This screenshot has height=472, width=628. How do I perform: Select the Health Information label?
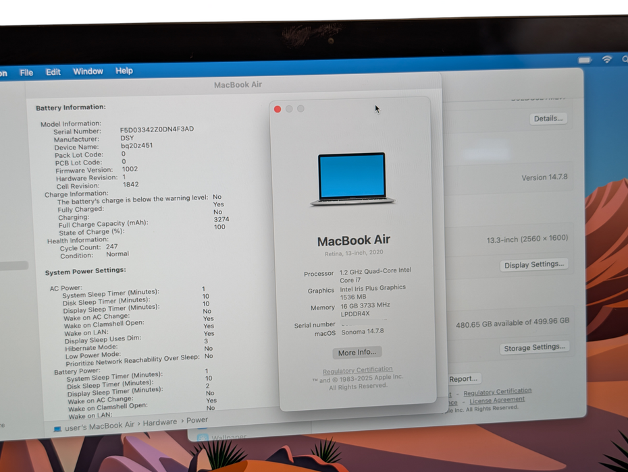pyautogui.click(x=78, y=241)
